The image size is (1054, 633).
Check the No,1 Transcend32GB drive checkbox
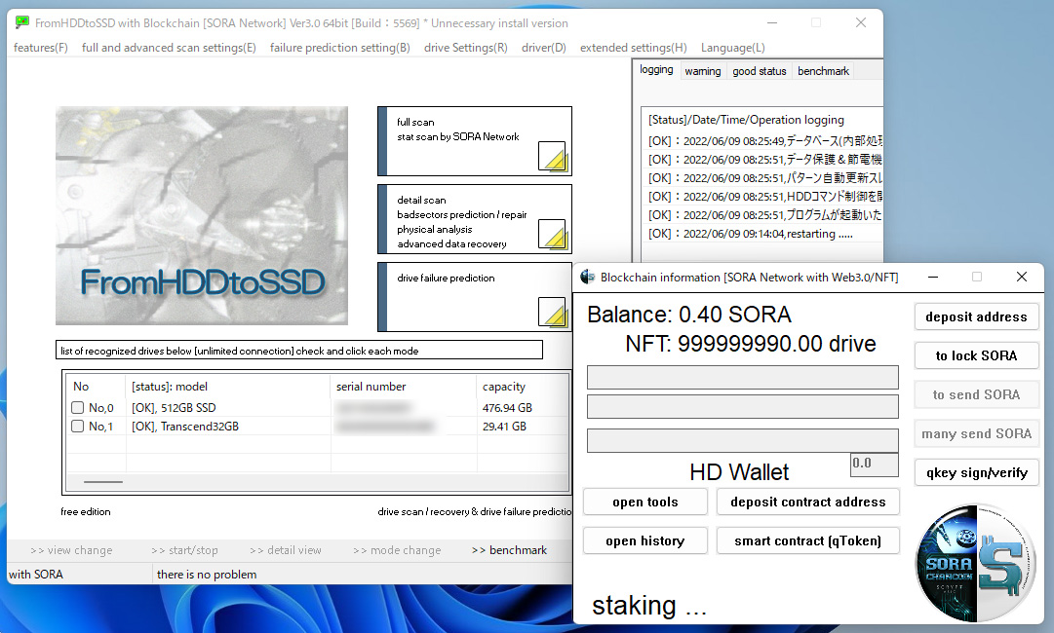pyautogui.click(x=77, y=427)
